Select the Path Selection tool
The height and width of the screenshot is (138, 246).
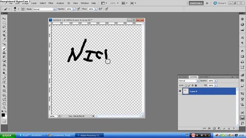[x=4, y=86]
